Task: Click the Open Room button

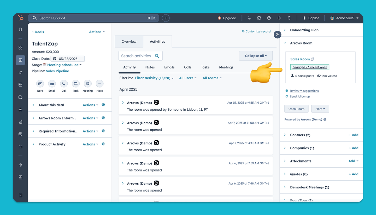Action: click(296, 109)
